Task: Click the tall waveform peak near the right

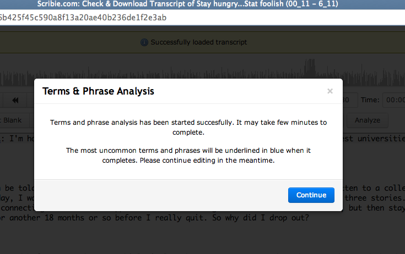Action: pyautogui.click(x=310, y=70)
